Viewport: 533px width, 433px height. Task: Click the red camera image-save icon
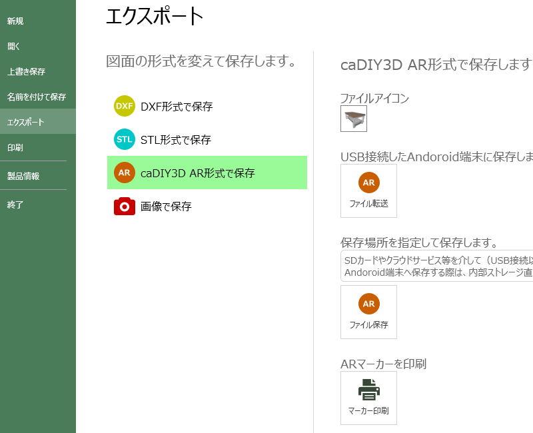click(x=125, y=206)
